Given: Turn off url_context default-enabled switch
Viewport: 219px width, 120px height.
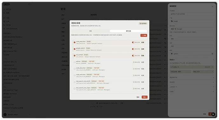Looking at the screenshot, I should pos(133,56).
